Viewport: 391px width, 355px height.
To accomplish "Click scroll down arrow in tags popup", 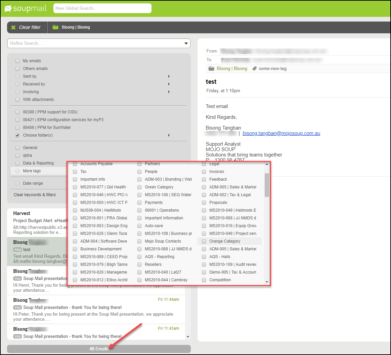I will 267,282.
